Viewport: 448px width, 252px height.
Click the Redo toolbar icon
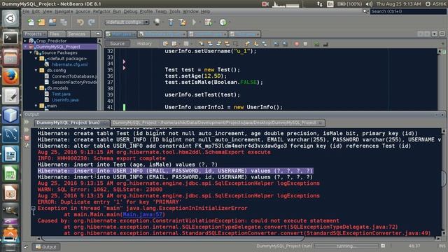(92, 22)
